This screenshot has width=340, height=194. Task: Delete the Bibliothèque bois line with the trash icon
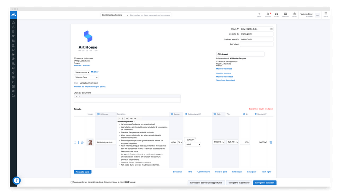(x=271, y=142)
